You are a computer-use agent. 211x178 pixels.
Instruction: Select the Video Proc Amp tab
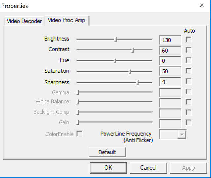[x=66, y=20]
